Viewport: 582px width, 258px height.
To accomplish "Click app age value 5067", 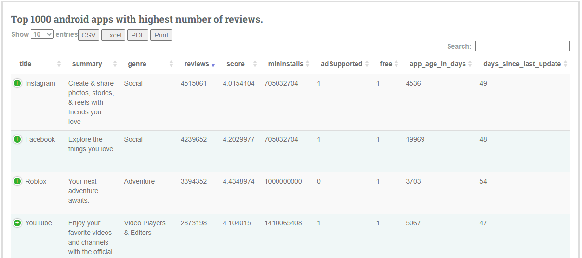I will [413, 223].
